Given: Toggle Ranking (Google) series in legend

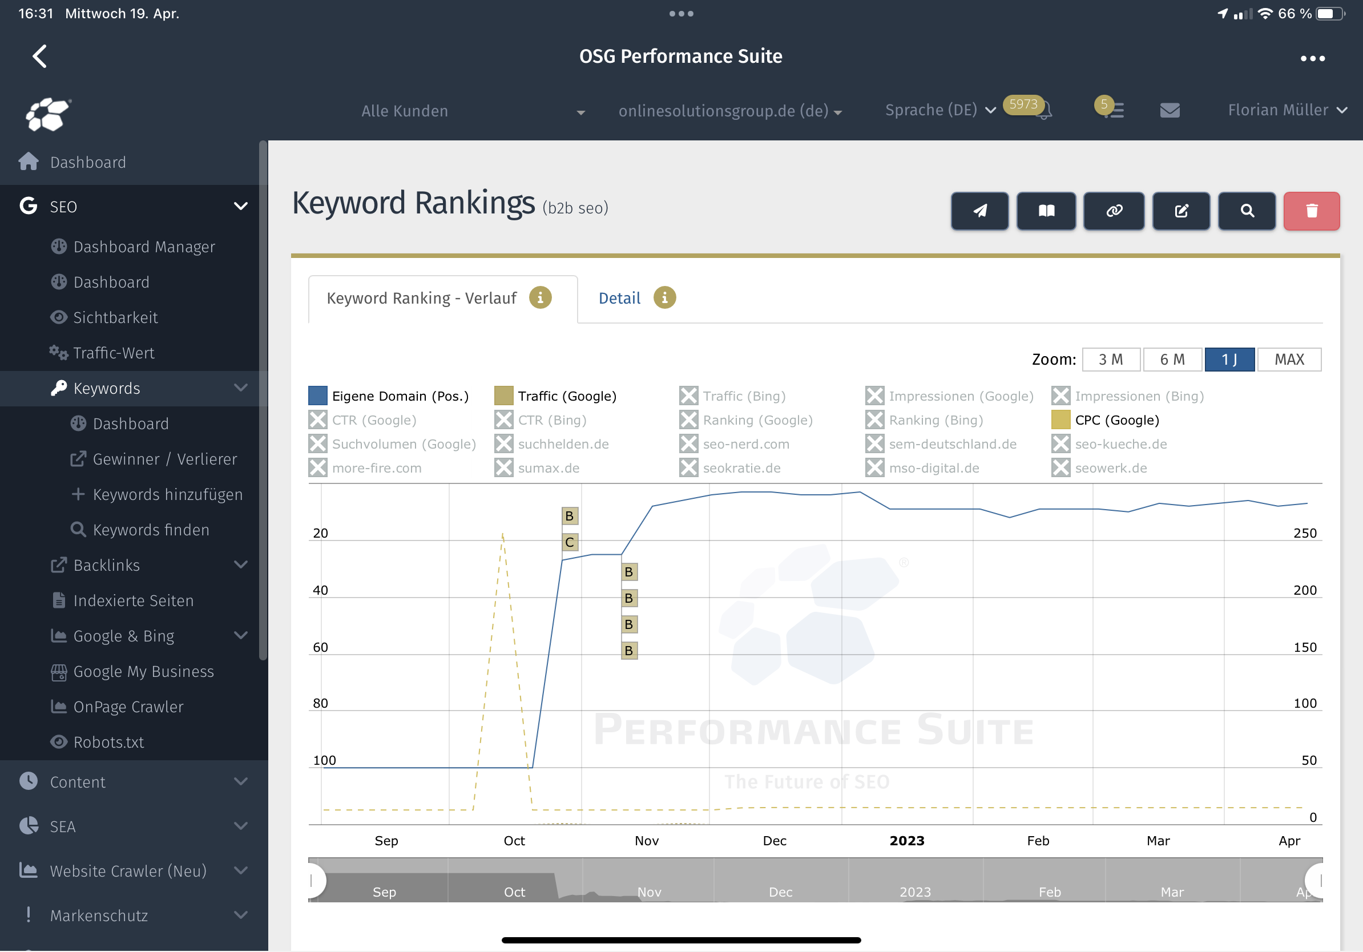Looking at the screenshot, I should (745, 420).
